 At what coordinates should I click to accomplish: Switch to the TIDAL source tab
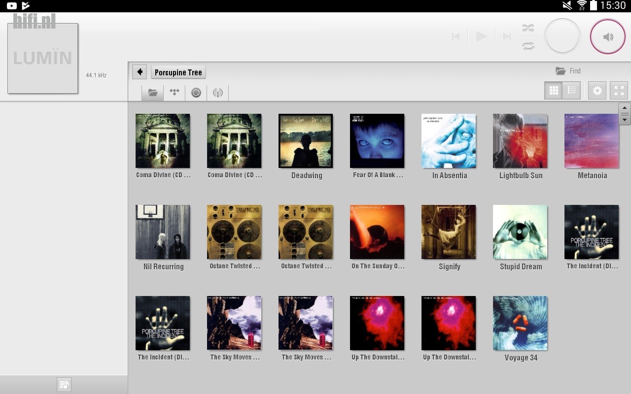coord(174,93)
